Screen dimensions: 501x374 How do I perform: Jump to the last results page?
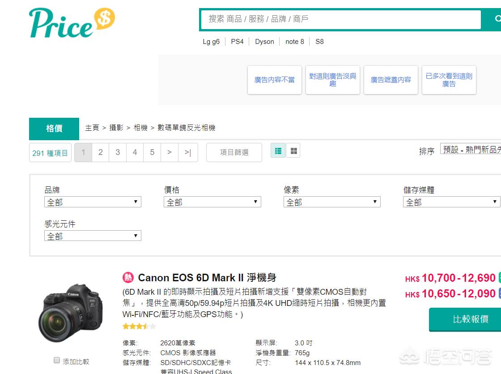(x=187, y=152)
